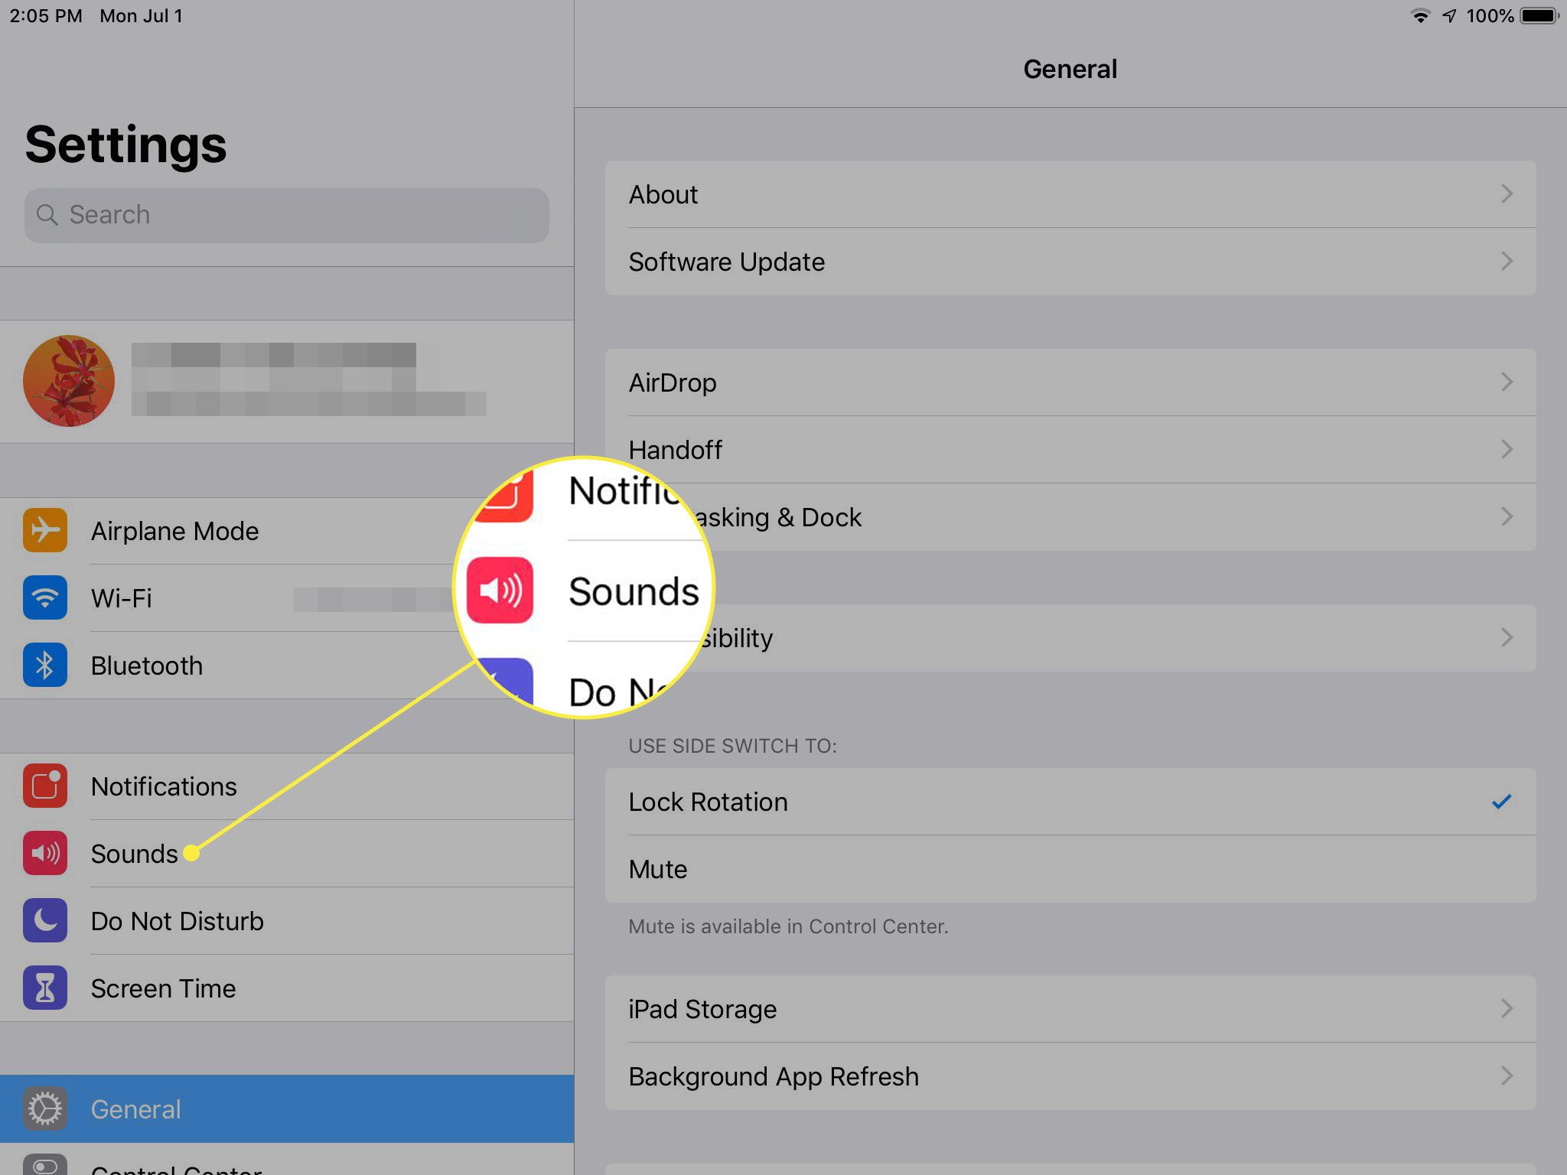Click the AirDrop settings row
The image size is (1567, 1175).
(1070, 382)
